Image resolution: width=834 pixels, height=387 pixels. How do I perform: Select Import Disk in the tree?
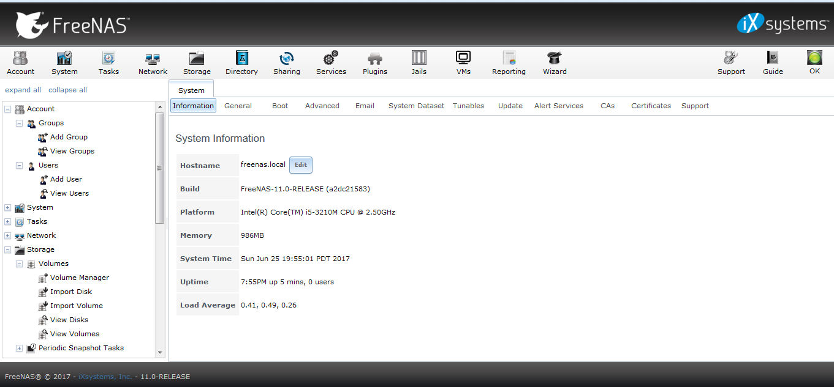(71, 292)
